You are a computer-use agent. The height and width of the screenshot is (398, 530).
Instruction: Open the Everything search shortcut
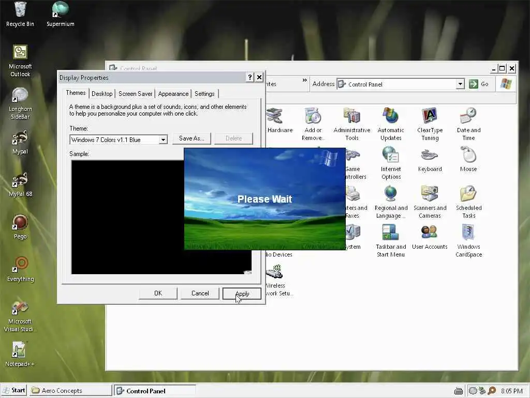point(20,269)
